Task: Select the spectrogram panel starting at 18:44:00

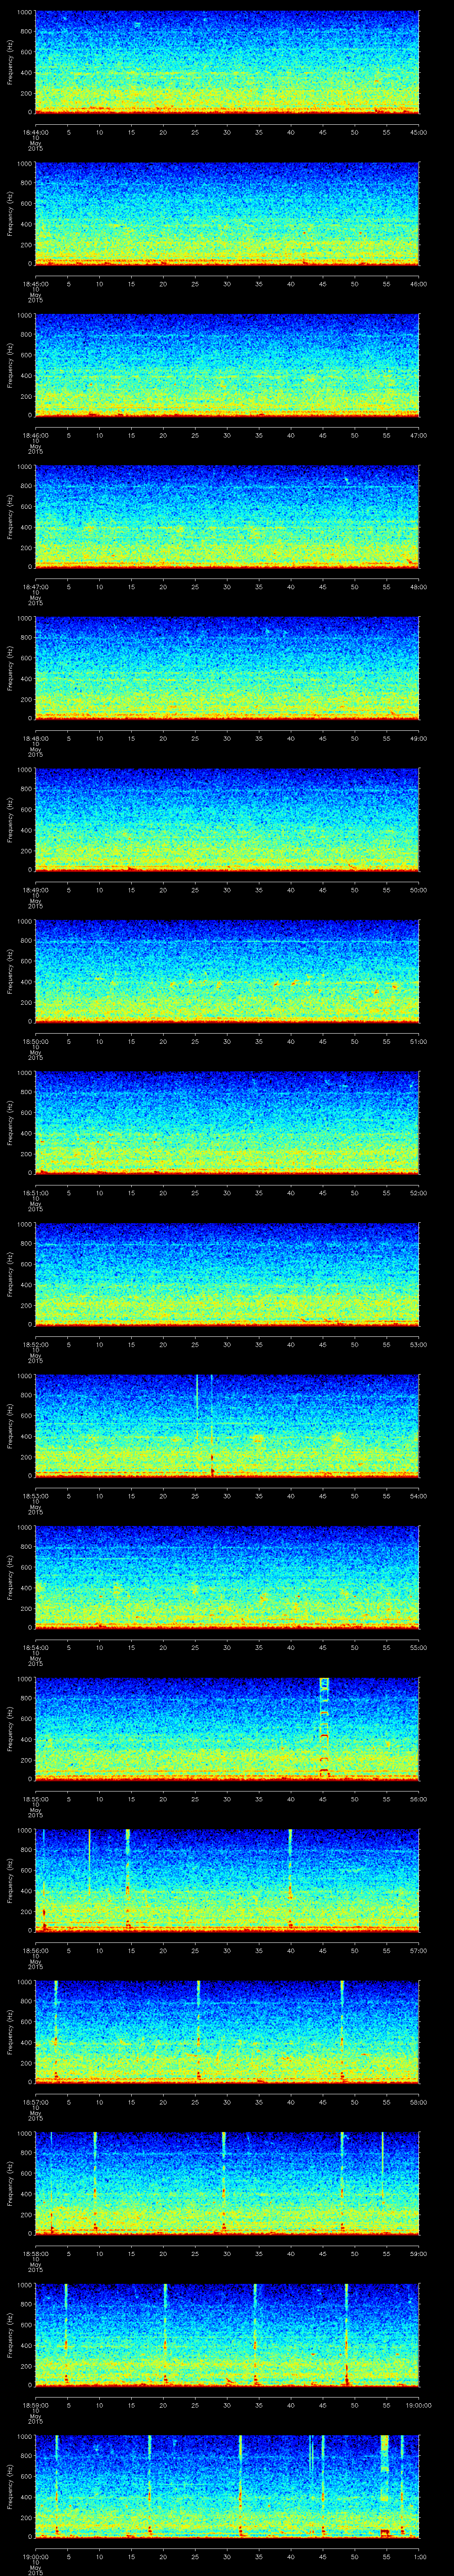Action: (227, 62)
